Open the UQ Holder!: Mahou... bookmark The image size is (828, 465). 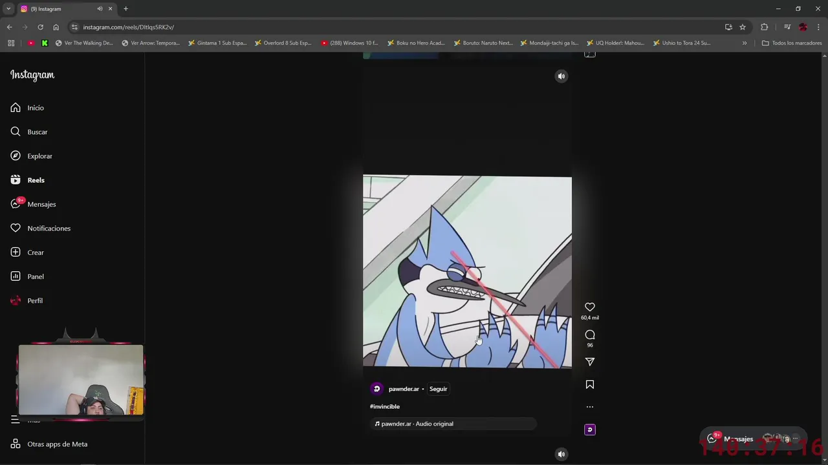(x=615, y=43)
